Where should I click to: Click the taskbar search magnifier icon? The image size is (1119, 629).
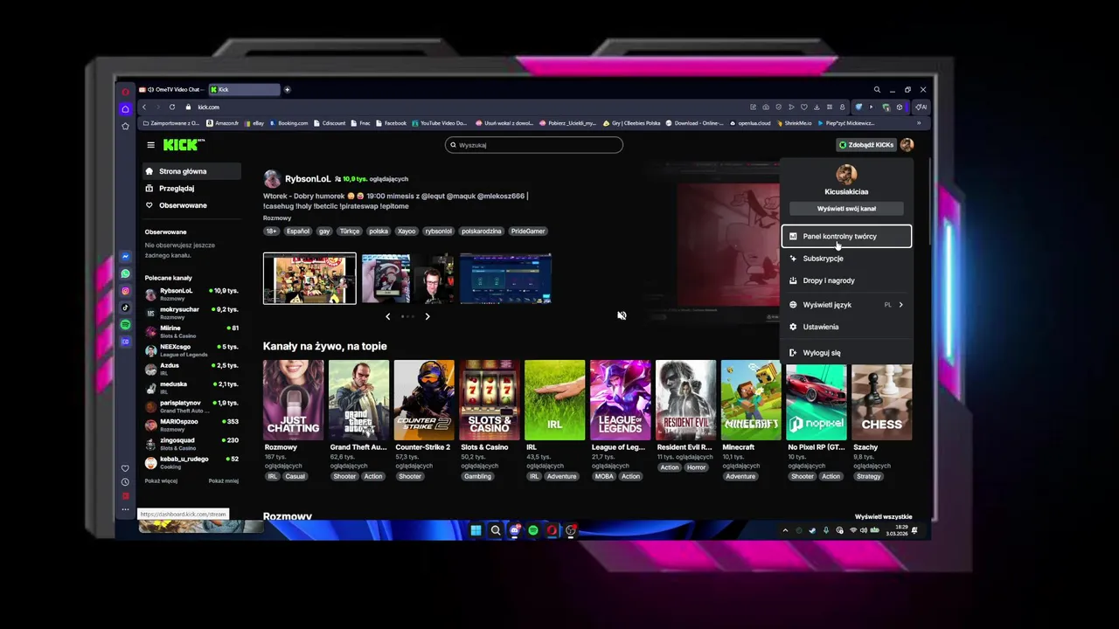point(495,530)
